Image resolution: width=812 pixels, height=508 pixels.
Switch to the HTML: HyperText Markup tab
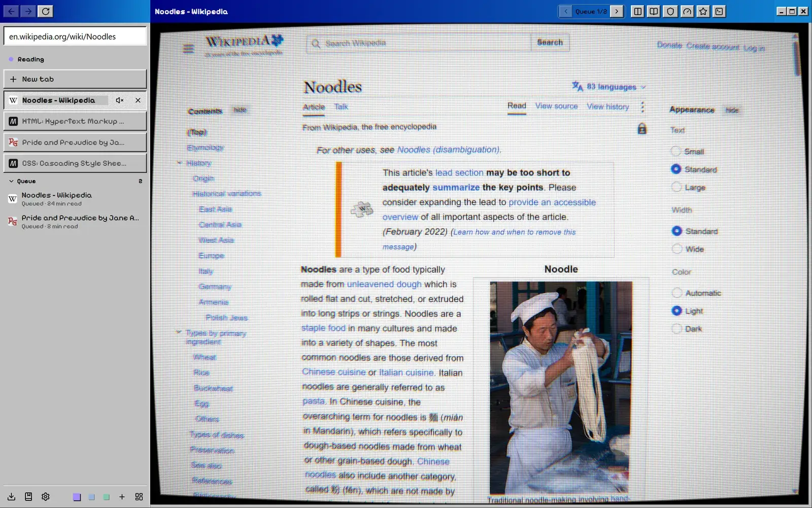75,121
